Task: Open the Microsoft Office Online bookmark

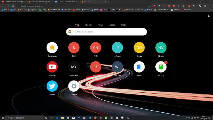Action: [162, 10]
